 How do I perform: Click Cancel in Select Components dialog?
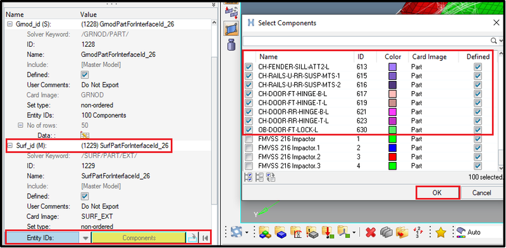tap(481, 193)
